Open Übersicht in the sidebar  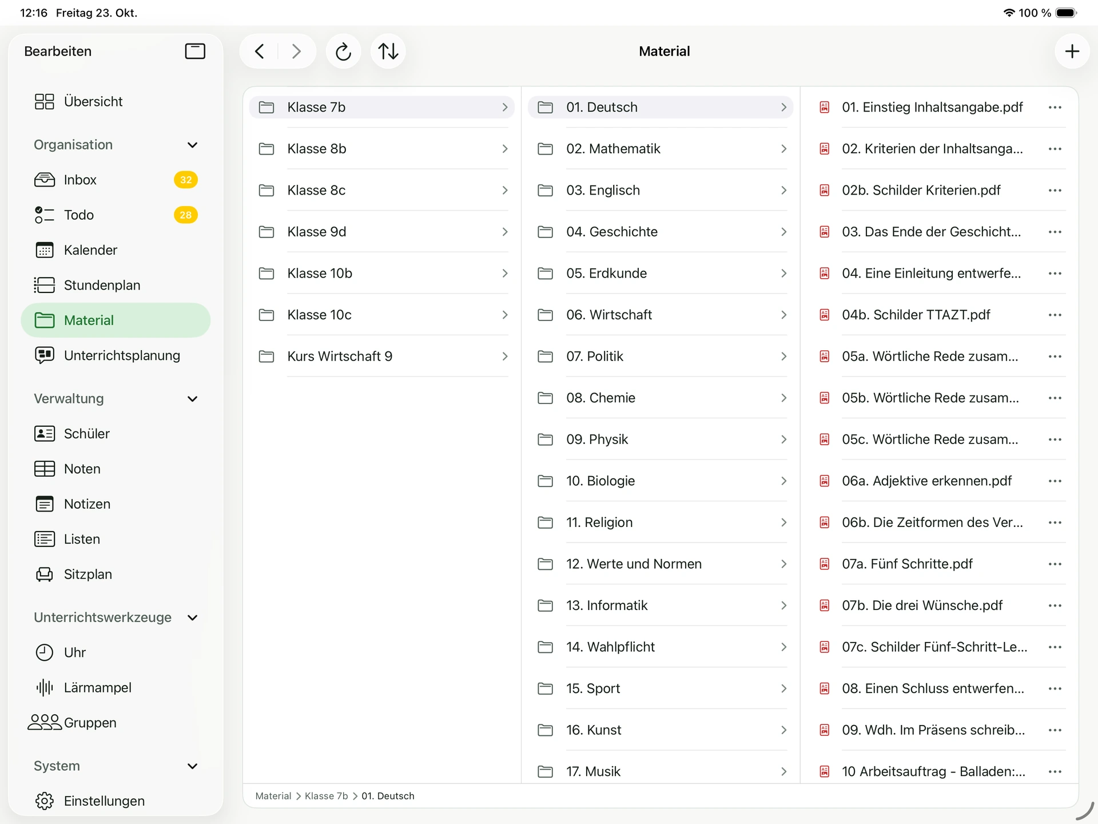point(115,101)
